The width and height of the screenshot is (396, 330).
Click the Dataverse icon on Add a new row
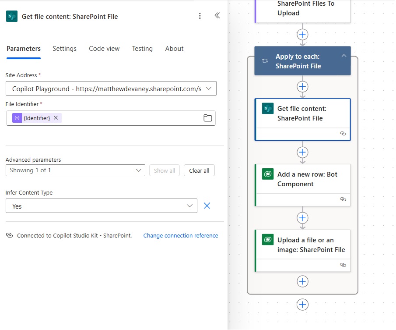(x=268, y=174)
